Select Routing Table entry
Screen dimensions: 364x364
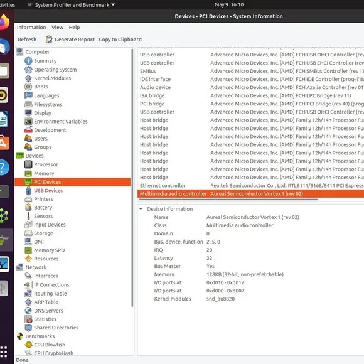click(x=50, y=294)
